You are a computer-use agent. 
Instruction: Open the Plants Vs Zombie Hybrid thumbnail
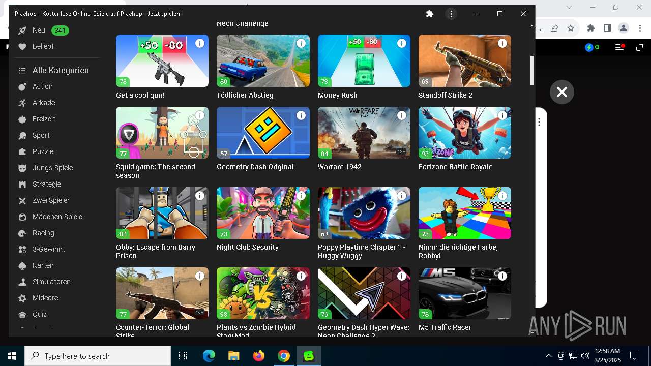pyautogui.click(x=263, y=293)
